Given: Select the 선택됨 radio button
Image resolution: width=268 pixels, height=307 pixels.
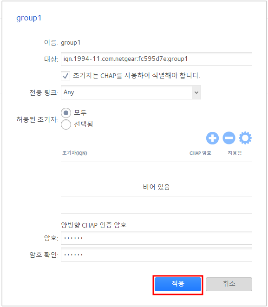Looking at the screenshot, I should 66,124.
